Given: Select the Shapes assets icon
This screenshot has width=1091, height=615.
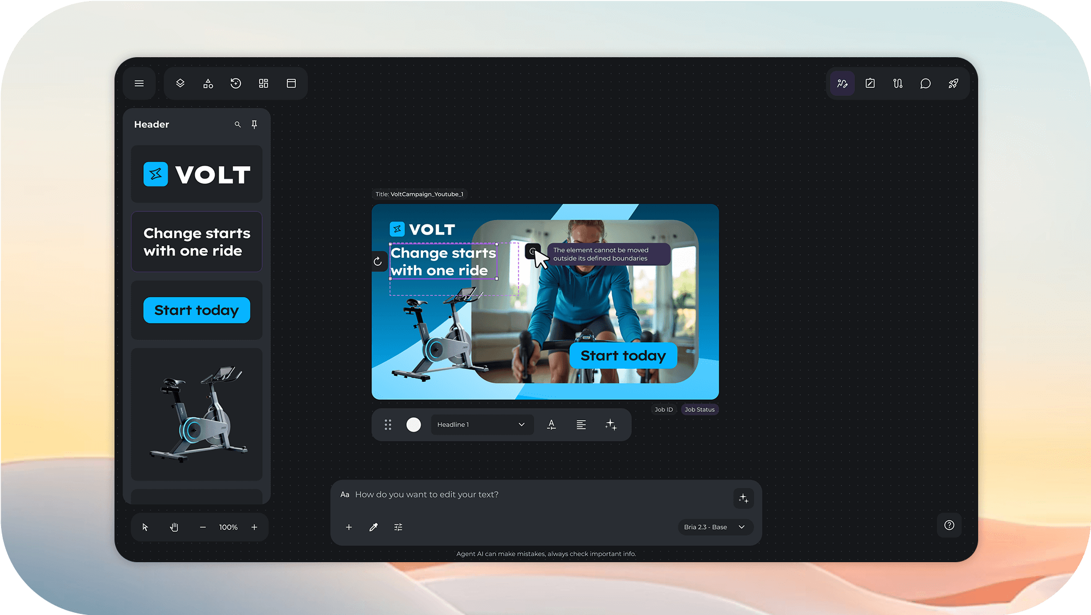Looking at the screenshot, I should tap(208, 83).
